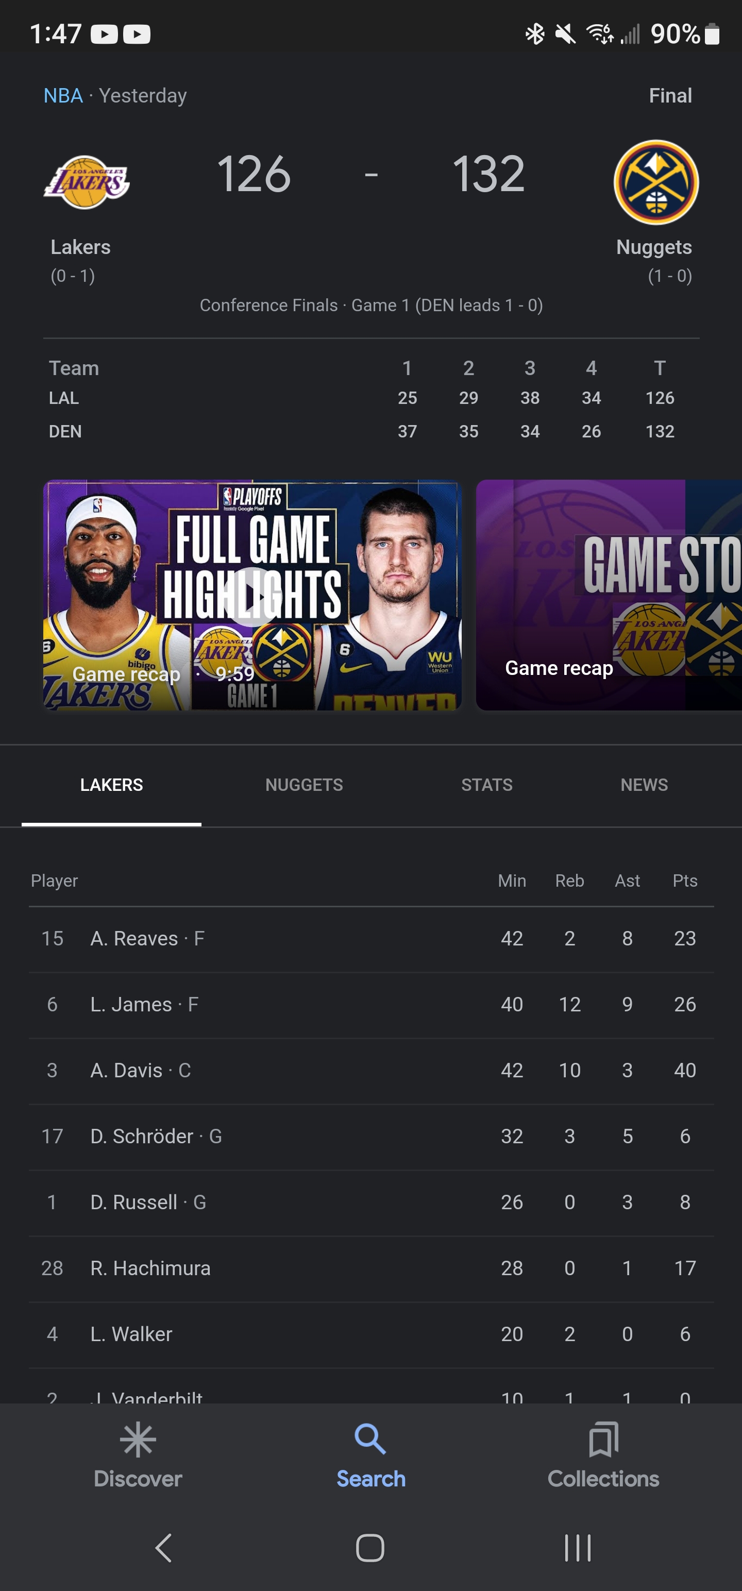This screenshot has height=1591, width=742.
Task: Tap the first YouTube notification icon
Action: (105, 34)
